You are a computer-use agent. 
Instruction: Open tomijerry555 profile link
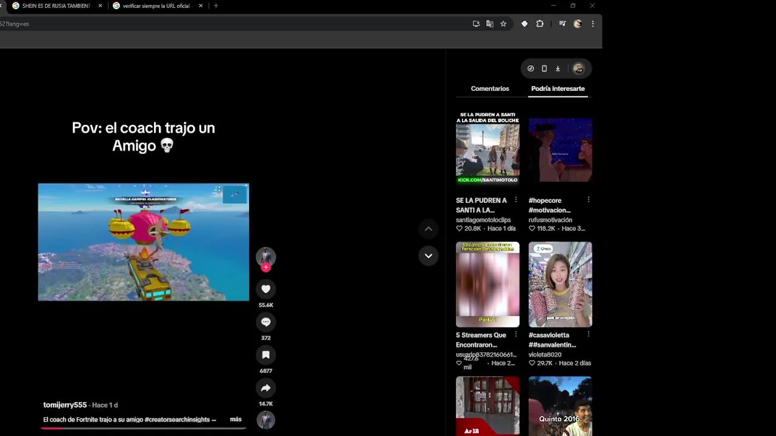pos(65,405)
